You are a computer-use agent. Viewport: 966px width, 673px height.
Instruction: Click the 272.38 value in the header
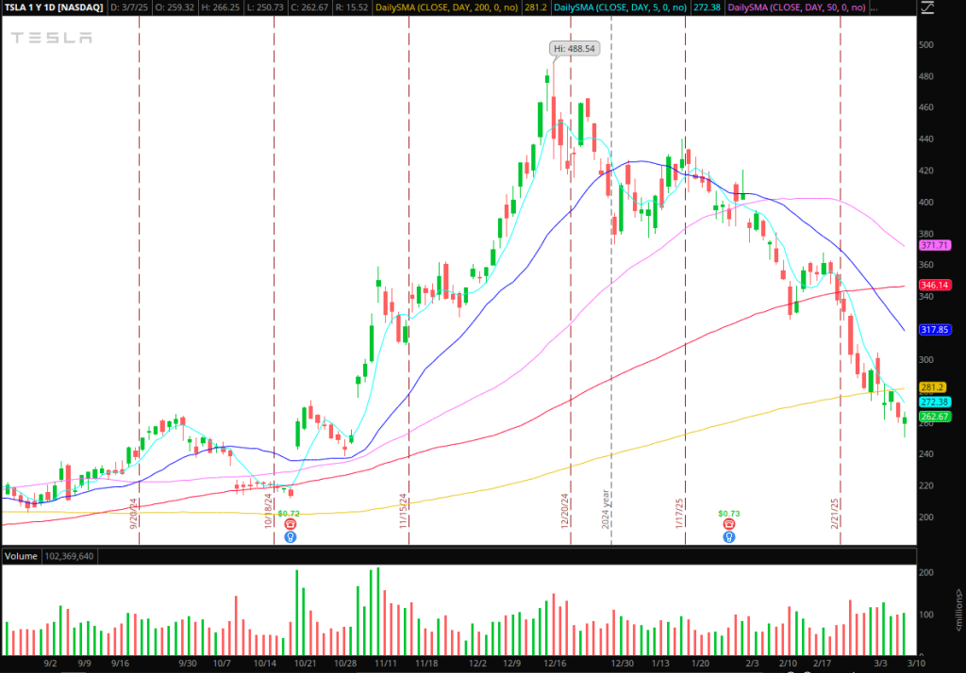pos(708,8)
